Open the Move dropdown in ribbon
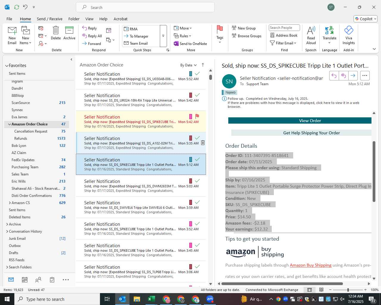Viewport: 381px width, 305px height. tap(183, 28)
